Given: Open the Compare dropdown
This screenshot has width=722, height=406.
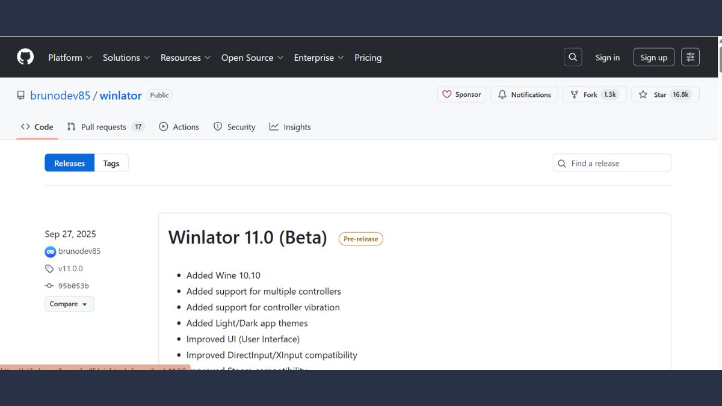Looking at the screenshot, I should coord(69,304).
